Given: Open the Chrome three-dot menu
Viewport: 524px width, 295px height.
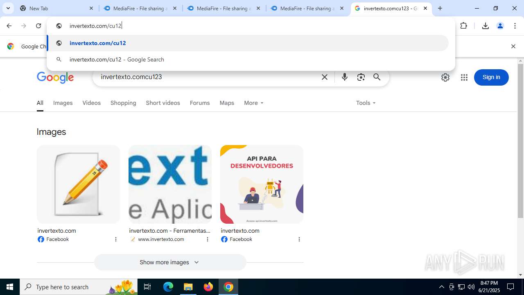Looking at the screenshot, I should tap(515, 26).
